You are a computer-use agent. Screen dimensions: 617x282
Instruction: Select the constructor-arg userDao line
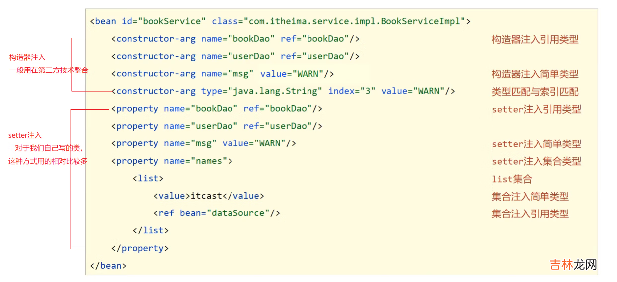235,56
